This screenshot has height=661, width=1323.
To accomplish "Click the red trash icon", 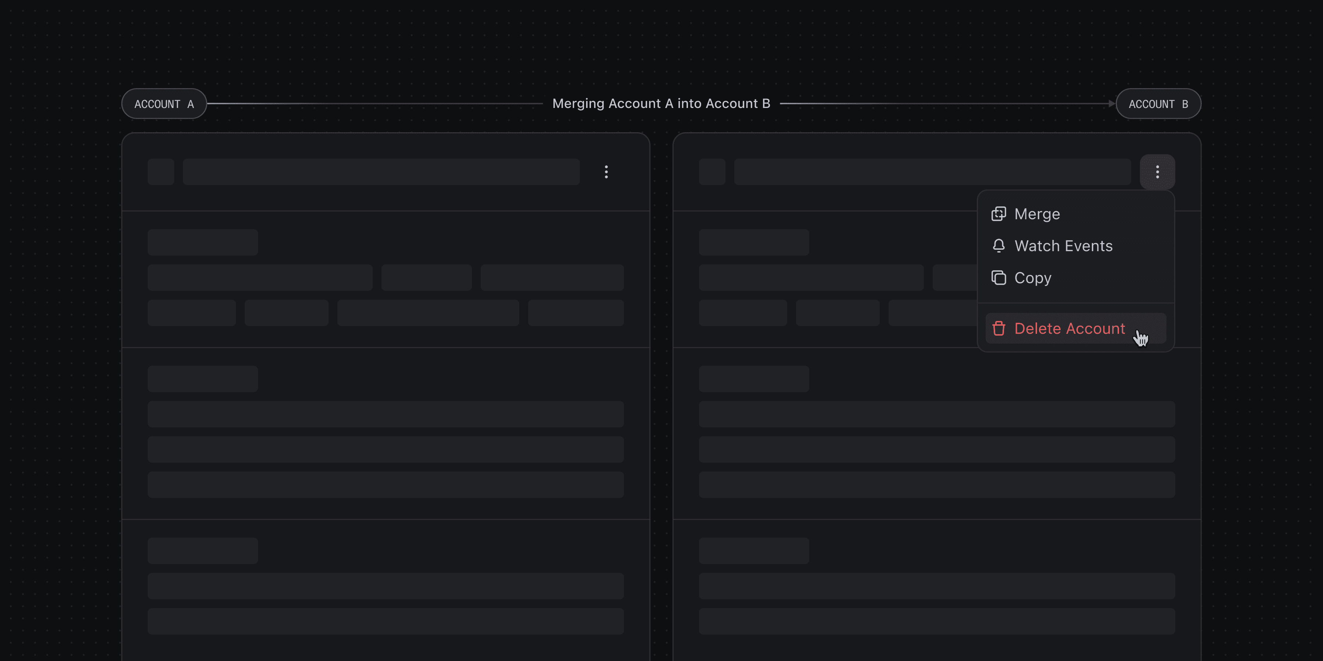I will point(998,328).
